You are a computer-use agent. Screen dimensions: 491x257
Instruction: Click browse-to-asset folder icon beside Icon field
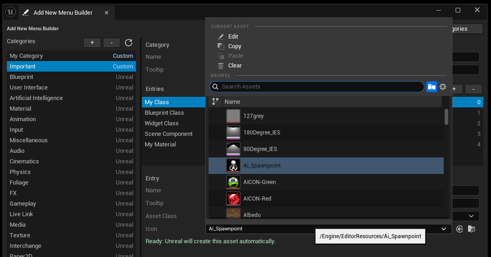click(472, 229)
